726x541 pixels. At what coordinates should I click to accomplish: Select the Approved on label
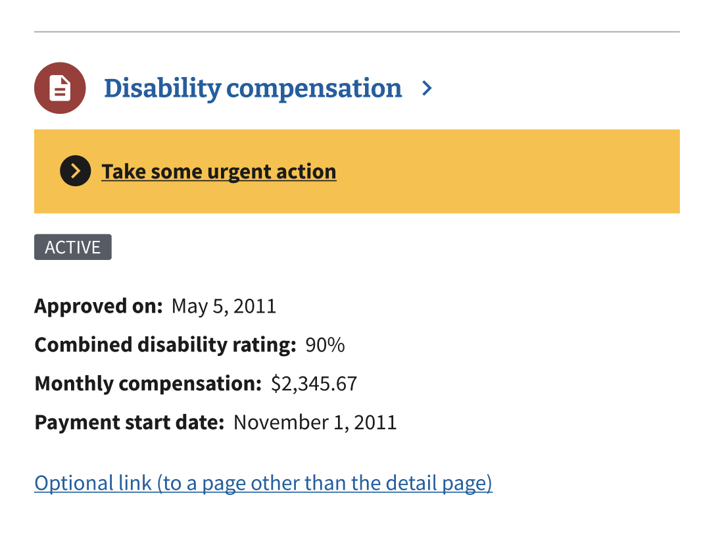[x=99, y=307]
